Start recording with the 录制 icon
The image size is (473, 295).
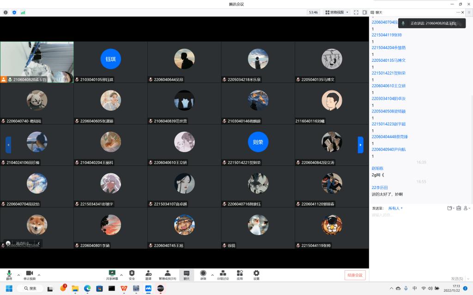203,275
